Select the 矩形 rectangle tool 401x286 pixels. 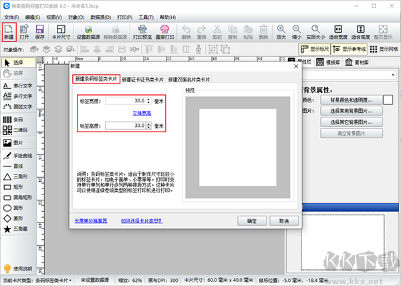click(x=13, y=187)
